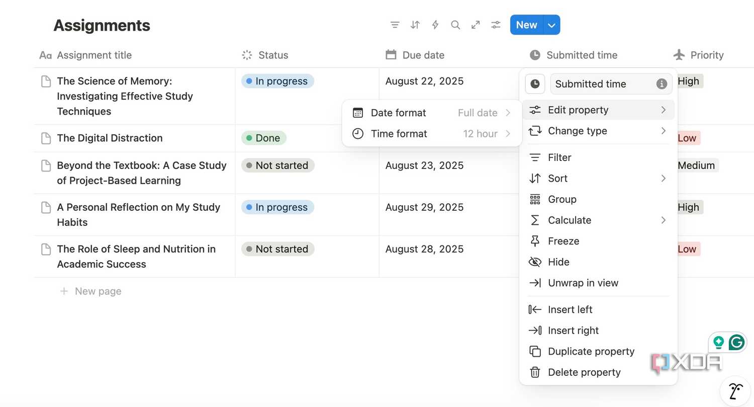Click the plus icon beside New page
Viewport: 754px width, 407px height.
click(64, 291)
